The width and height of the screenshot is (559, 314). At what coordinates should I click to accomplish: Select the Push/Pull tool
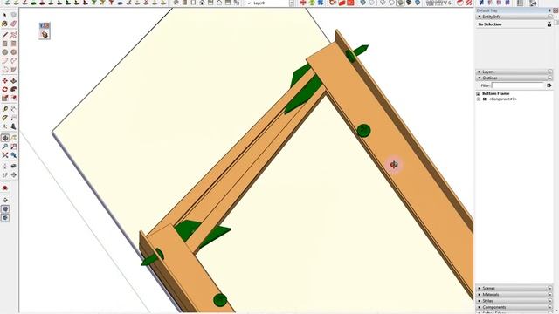pos(14,81)
